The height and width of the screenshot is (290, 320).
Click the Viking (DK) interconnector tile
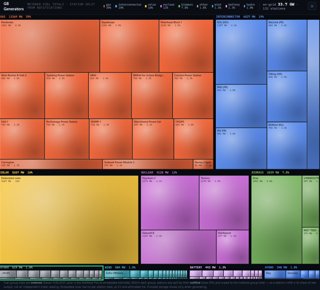click(x=287, y=97)
